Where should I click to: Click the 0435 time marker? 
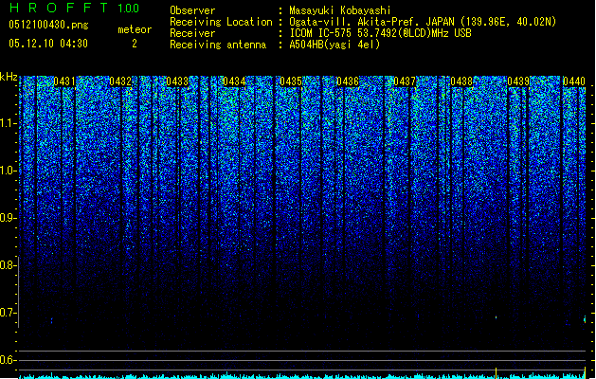click(291, 81)
